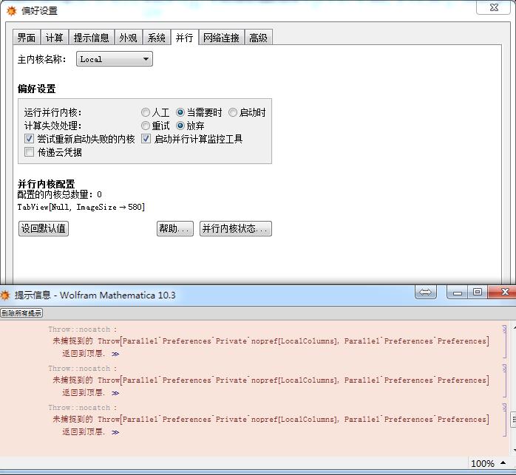The height and width of the screenshot is (475, 516).
Task: Click the 帮助... button
Action: click(x=174, y=228)
